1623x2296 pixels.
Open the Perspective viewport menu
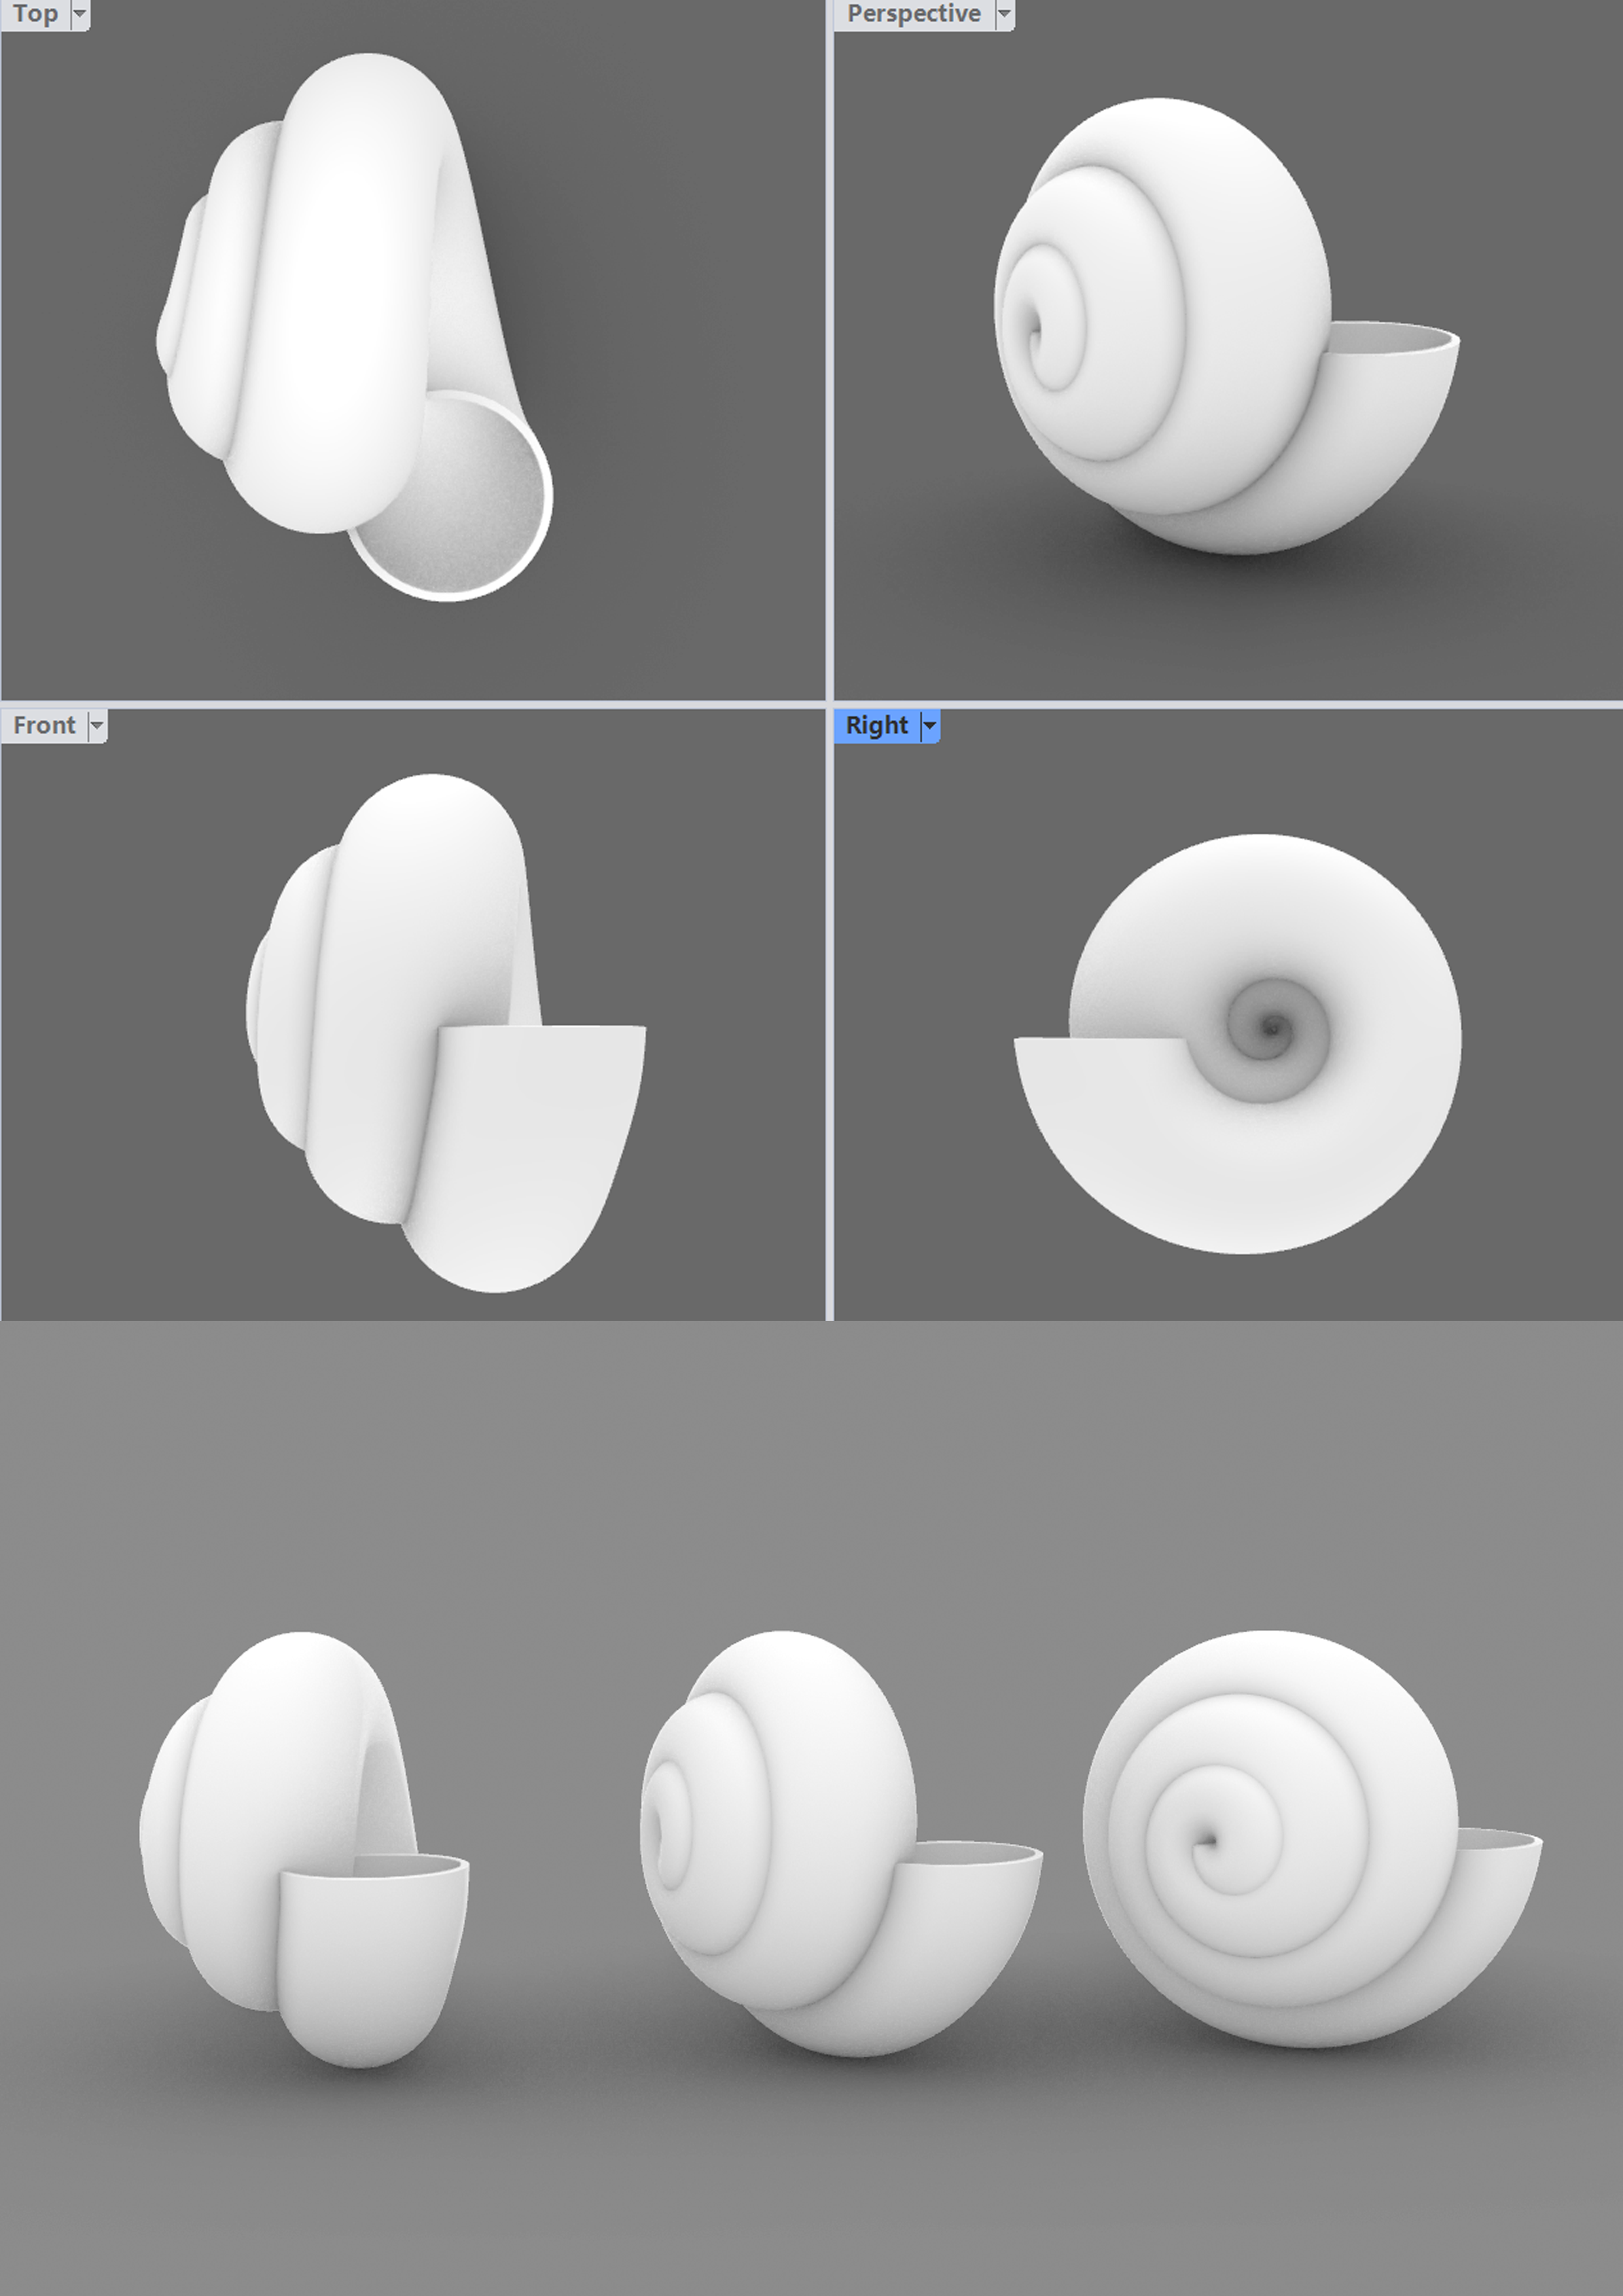tap(1010, 14)
